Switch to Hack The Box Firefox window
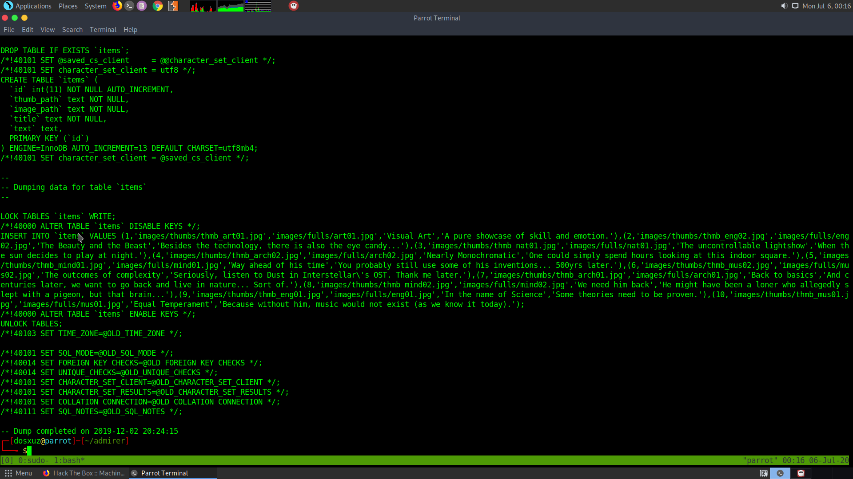 (x=84, y=473)
